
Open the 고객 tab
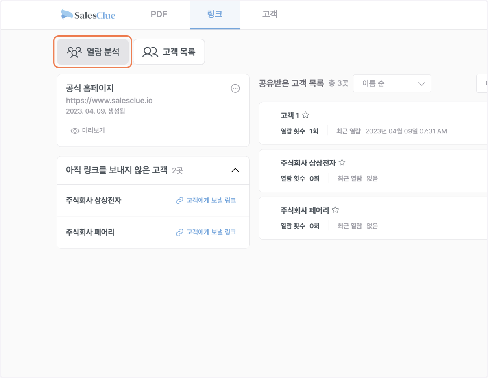coord(270,14)
